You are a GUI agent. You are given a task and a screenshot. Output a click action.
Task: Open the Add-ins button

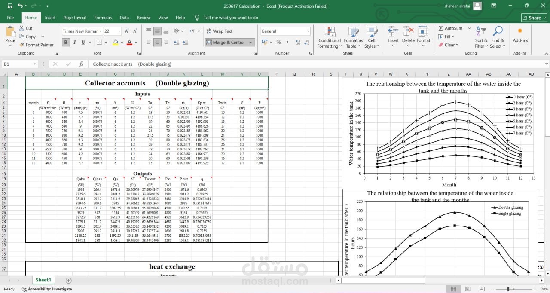pyautogui.click(x=520, y=35)
